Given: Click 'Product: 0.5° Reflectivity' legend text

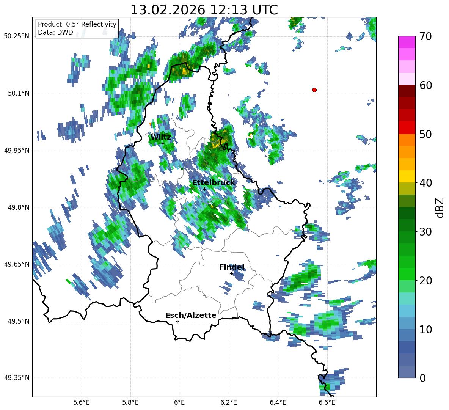Looking at the screenshot, I should 77,24.
